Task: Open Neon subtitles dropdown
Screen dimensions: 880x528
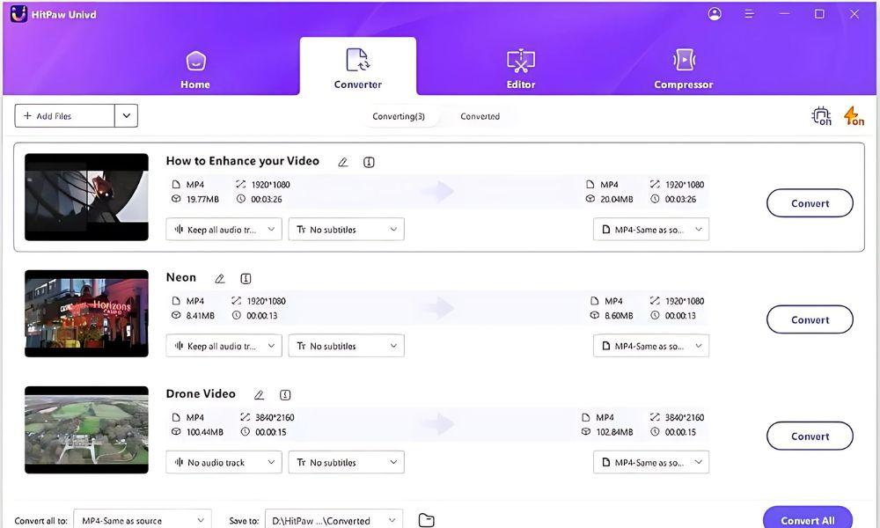Action: [346, 346]
